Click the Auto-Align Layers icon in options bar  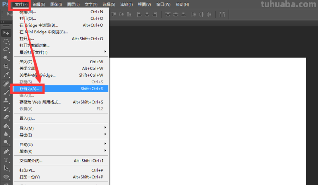[222, 14]
